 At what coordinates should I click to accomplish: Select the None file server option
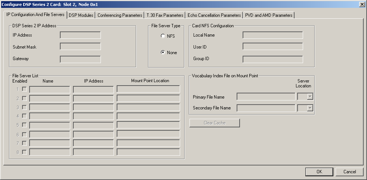tap(163, 53)
